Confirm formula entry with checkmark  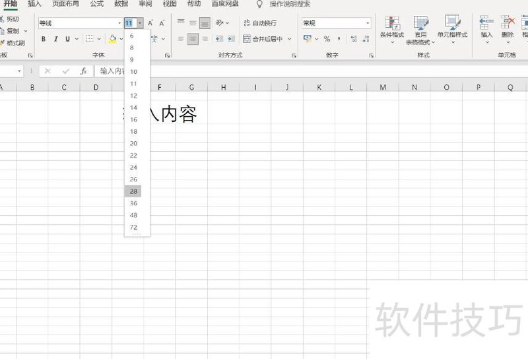(x=65, y=71)
